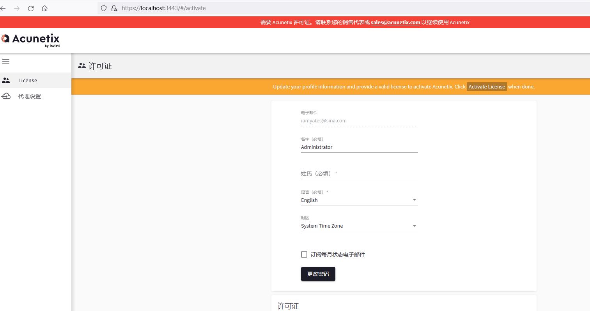Open the sales@acunetix.com email link
This screenshot has height=311, width=590.
395,23
